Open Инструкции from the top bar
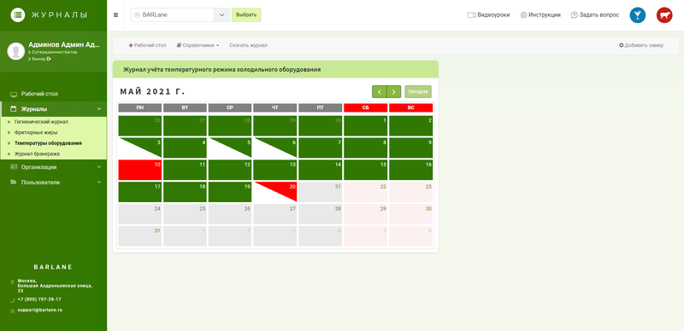This screenshot has width=684, height=331. click(540, 15)
